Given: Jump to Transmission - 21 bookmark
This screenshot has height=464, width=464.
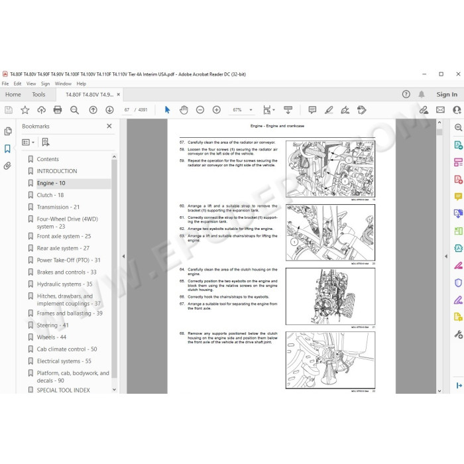Looking at the screenshot, I should pos(58,207).
